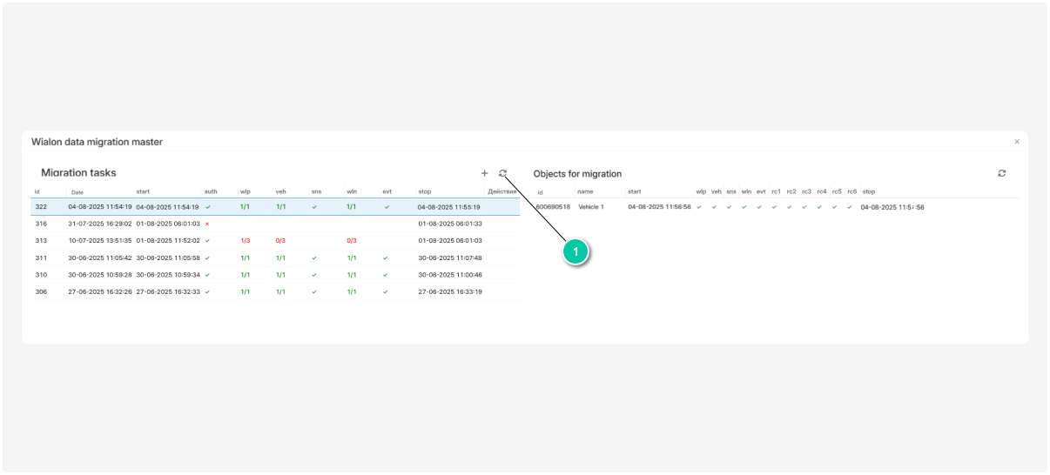Click the Действия column header
This screenshot has height=475, width=1050.
pyautogui.click(x=502, y=191)
